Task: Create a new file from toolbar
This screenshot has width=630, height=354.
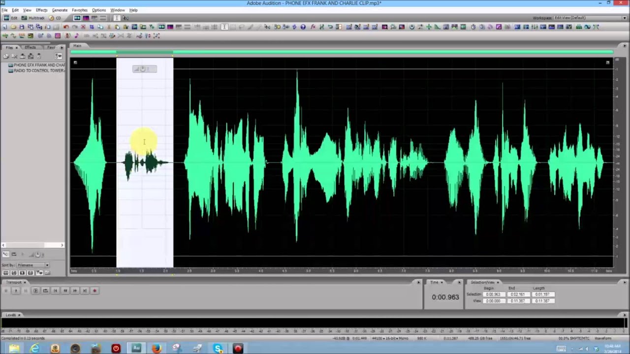Action: [5, 27]
